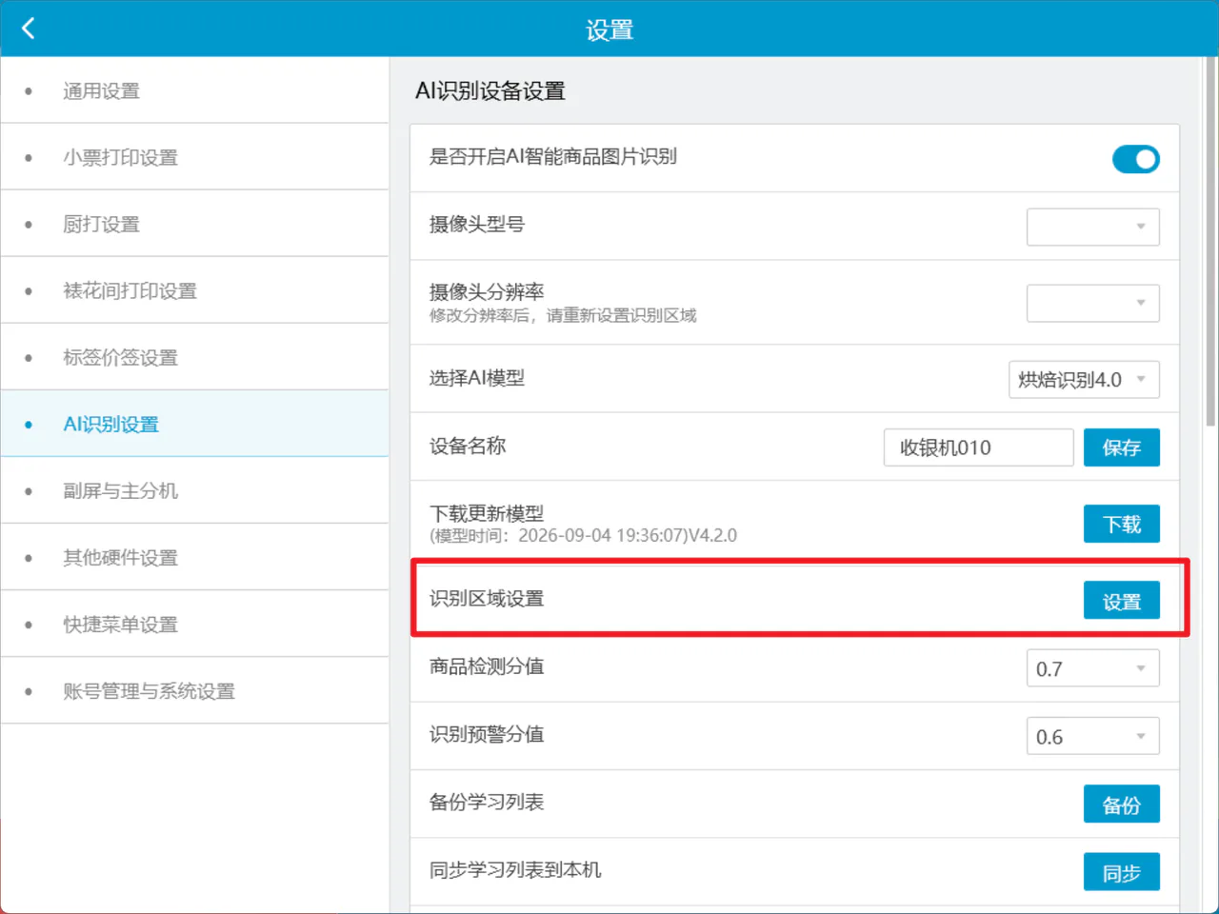Click the 备份学习列表 label
Viewport: 1219px width, 914px height.
(487, 802)
